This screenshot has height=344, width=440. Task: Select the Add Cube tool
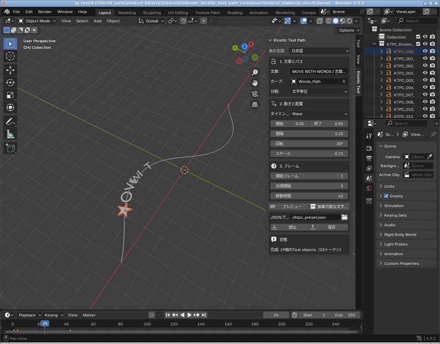click(x=10, y=148)
